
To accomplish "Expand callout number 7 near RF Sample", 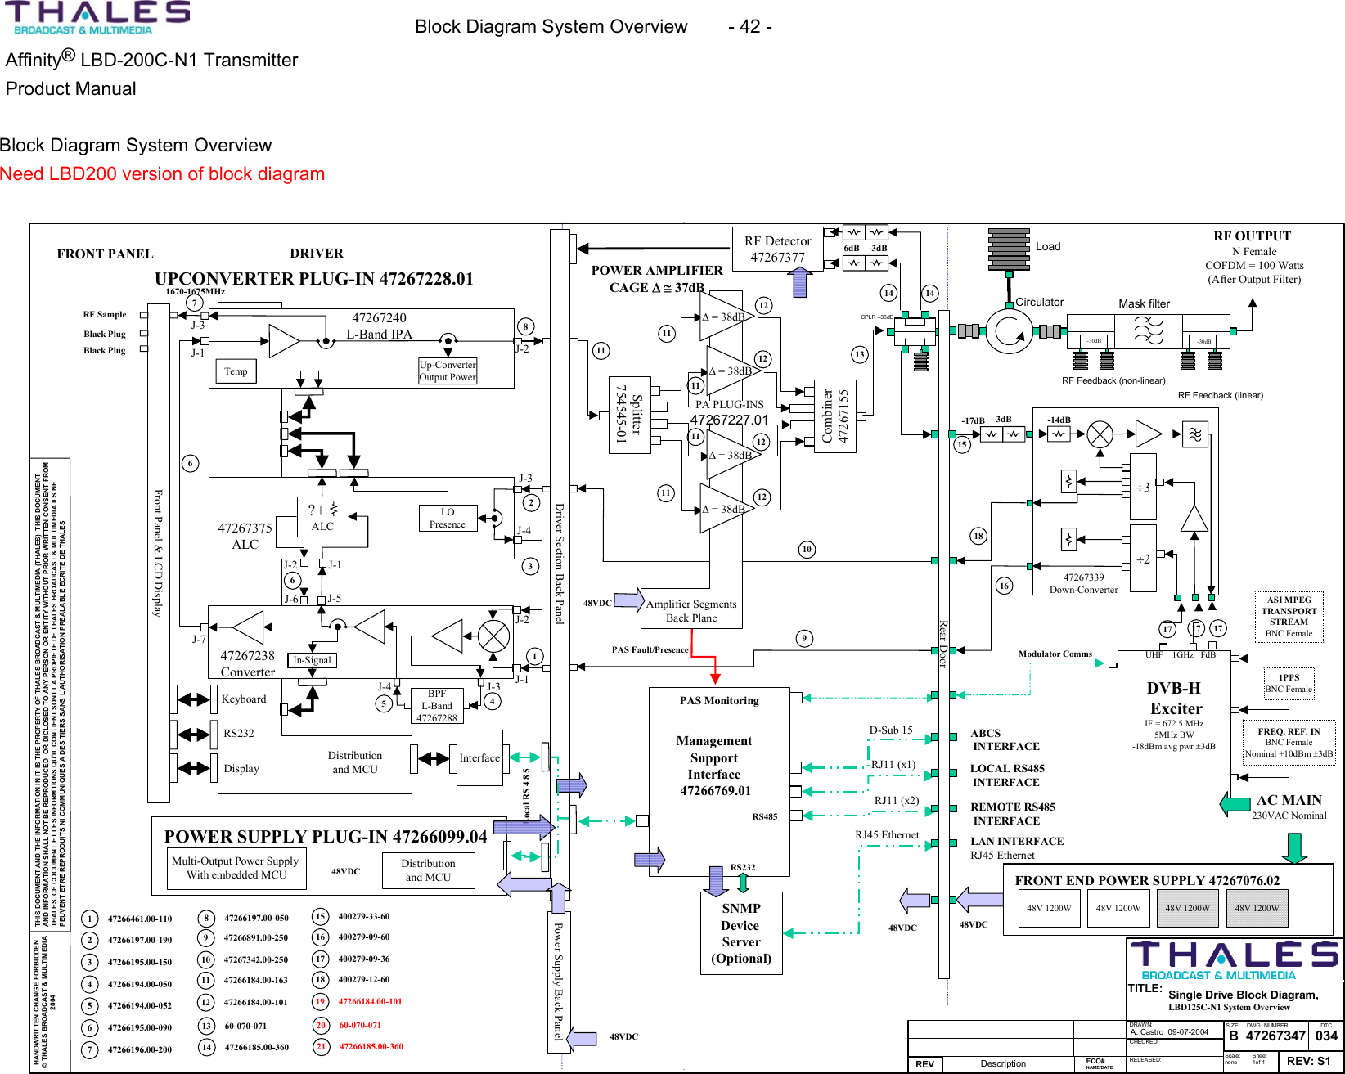I will point(193,303).
